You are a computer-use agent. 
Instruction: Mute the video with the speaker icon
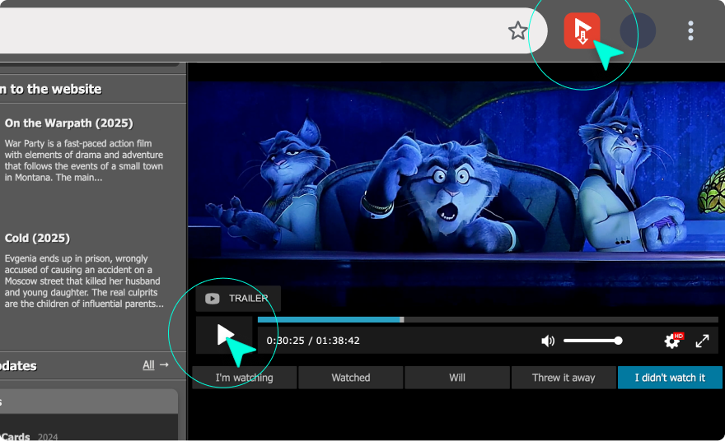click(x=548, y=341)
